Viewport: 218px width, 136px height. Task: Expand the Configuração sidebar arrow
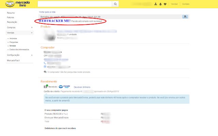click(x=32, y=55)
